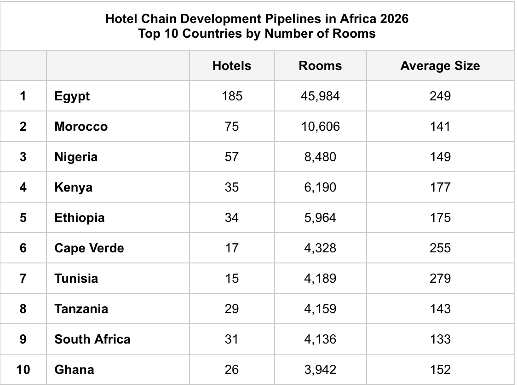This screenshot has width=517, height=385.
Task: Select the Egypt country cell
Action: pos(72,96)
